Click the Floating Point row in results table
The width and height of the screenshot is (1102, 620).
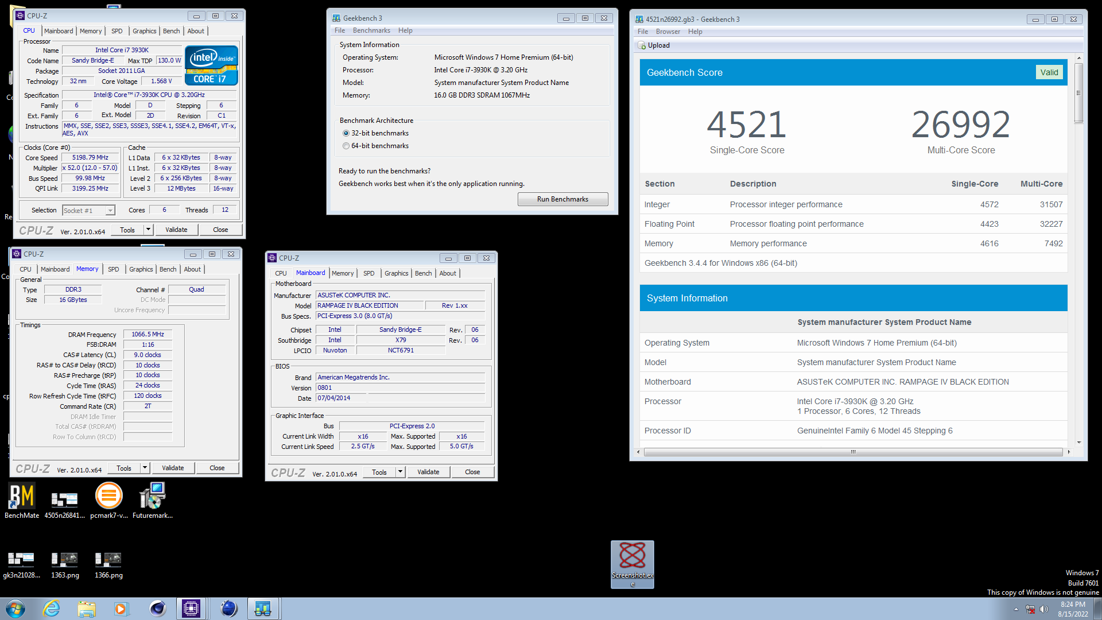point(853,224)
